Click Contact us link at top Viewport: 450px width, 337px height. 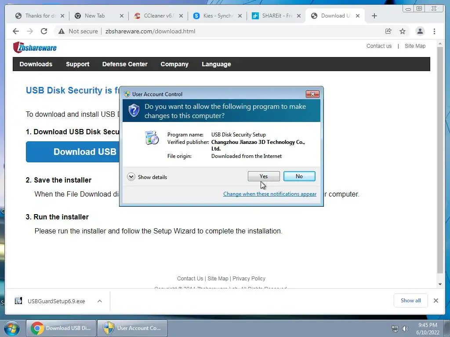click(x=379, y=46)
